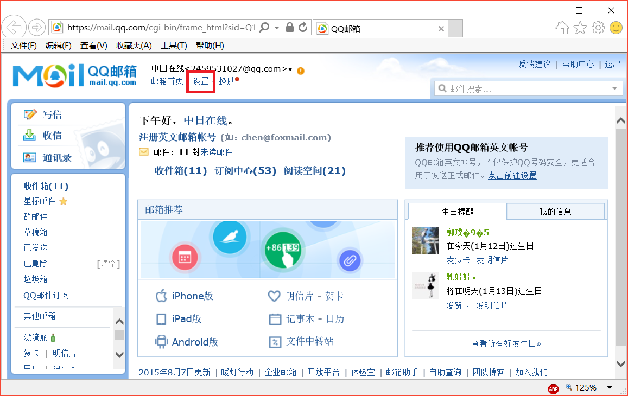This screenshot has height=396, width=628.
Task: Click the green bottle icon beside 漂流瓶
Action: (x=53, y=337)
